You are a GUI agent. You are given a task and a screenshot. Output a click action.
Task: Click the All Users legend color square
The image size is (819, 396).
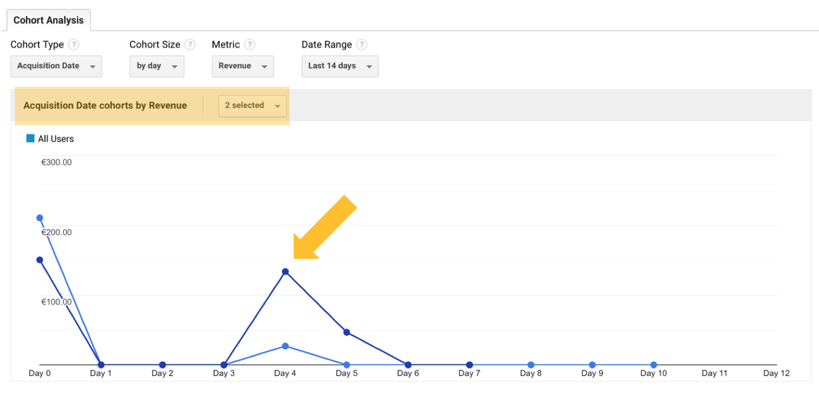31,138
